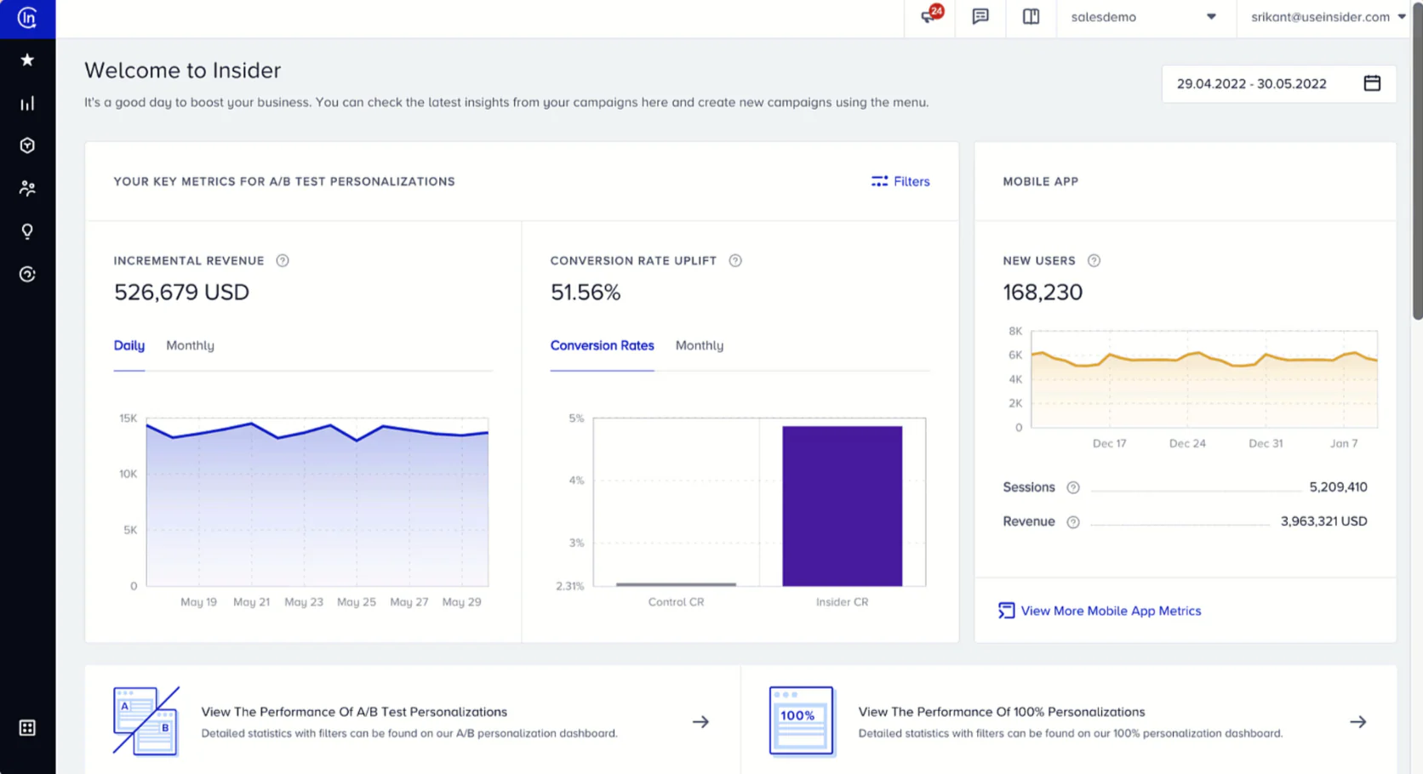Viewport: 1423px width, 774px height.
Task: Open A/B Test Personalizations performance arrow
Action: pyautogui.click(x=700, y=721)
